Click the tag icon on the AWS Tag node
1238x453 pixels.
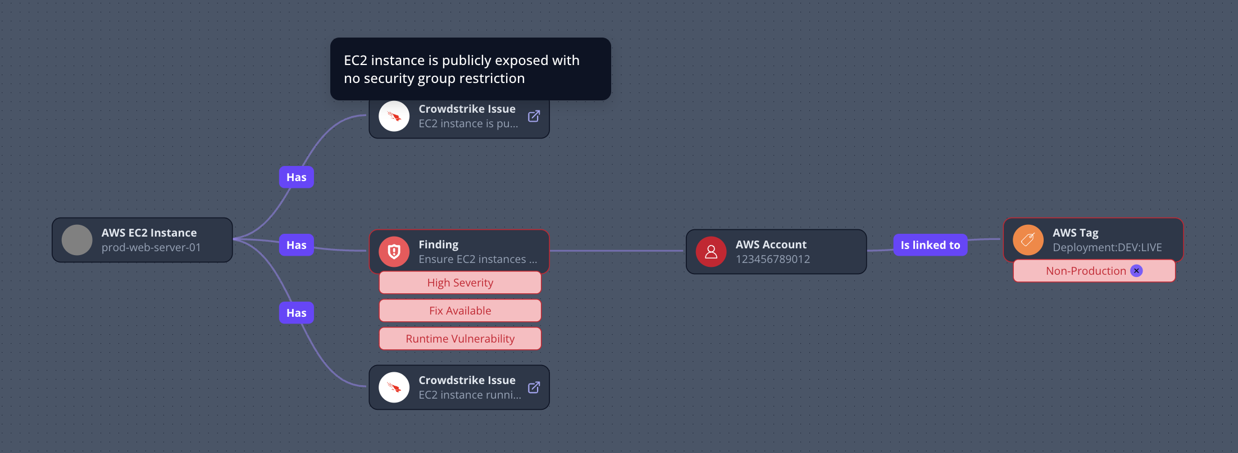tap(1027, 239)
